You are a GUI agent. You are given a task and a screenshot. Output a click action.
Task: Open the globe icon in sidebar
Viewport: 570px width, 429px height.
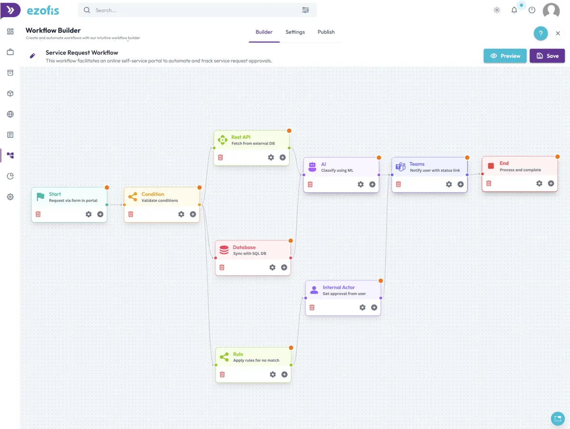click(x=10, y=114)
